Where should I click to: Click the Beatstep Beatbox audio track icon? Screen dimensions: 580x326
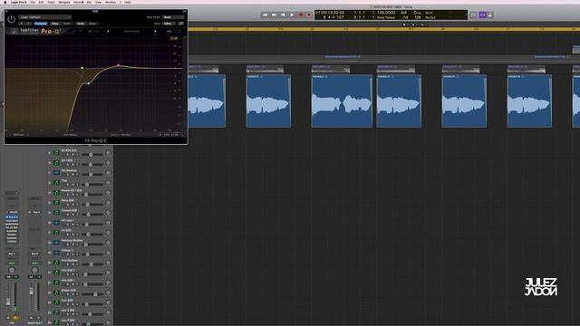point(56,243)
